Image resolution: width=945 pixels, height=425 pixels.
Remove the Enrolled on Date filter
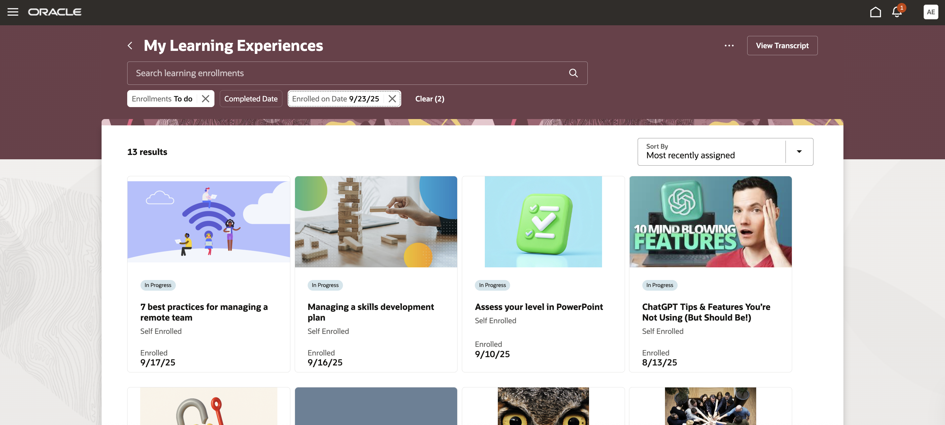(x=392, y=99)
